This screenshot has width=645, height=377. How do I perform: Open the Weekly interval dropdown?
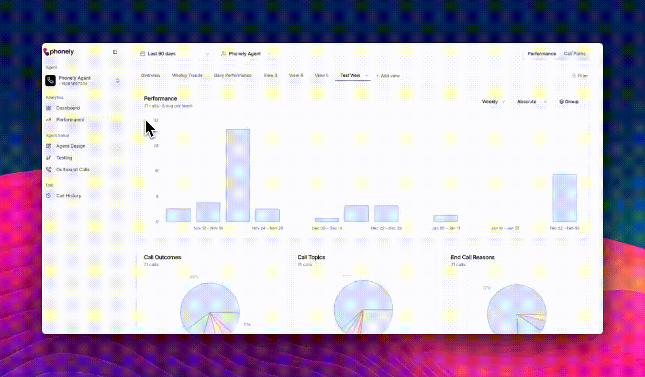point(493,102)
